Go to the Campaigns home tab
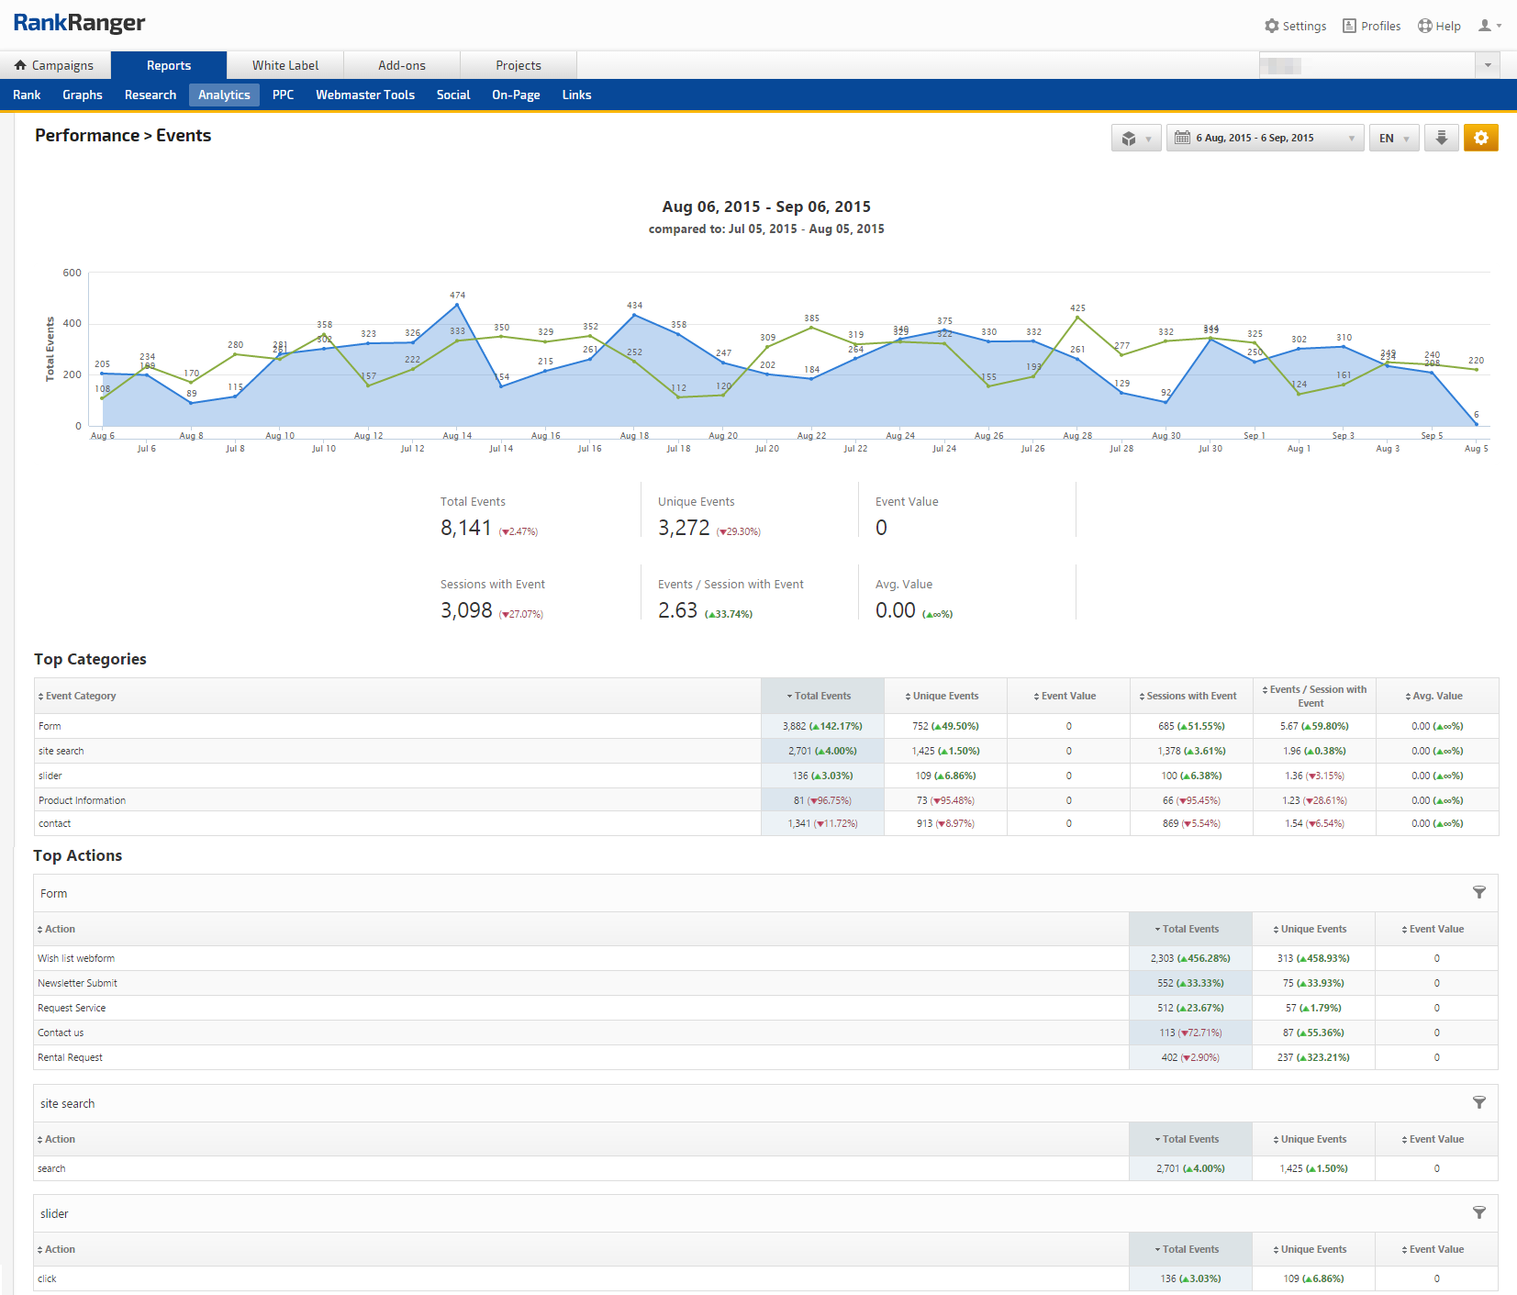1517x1295 pixels. [x=54, y=65]
